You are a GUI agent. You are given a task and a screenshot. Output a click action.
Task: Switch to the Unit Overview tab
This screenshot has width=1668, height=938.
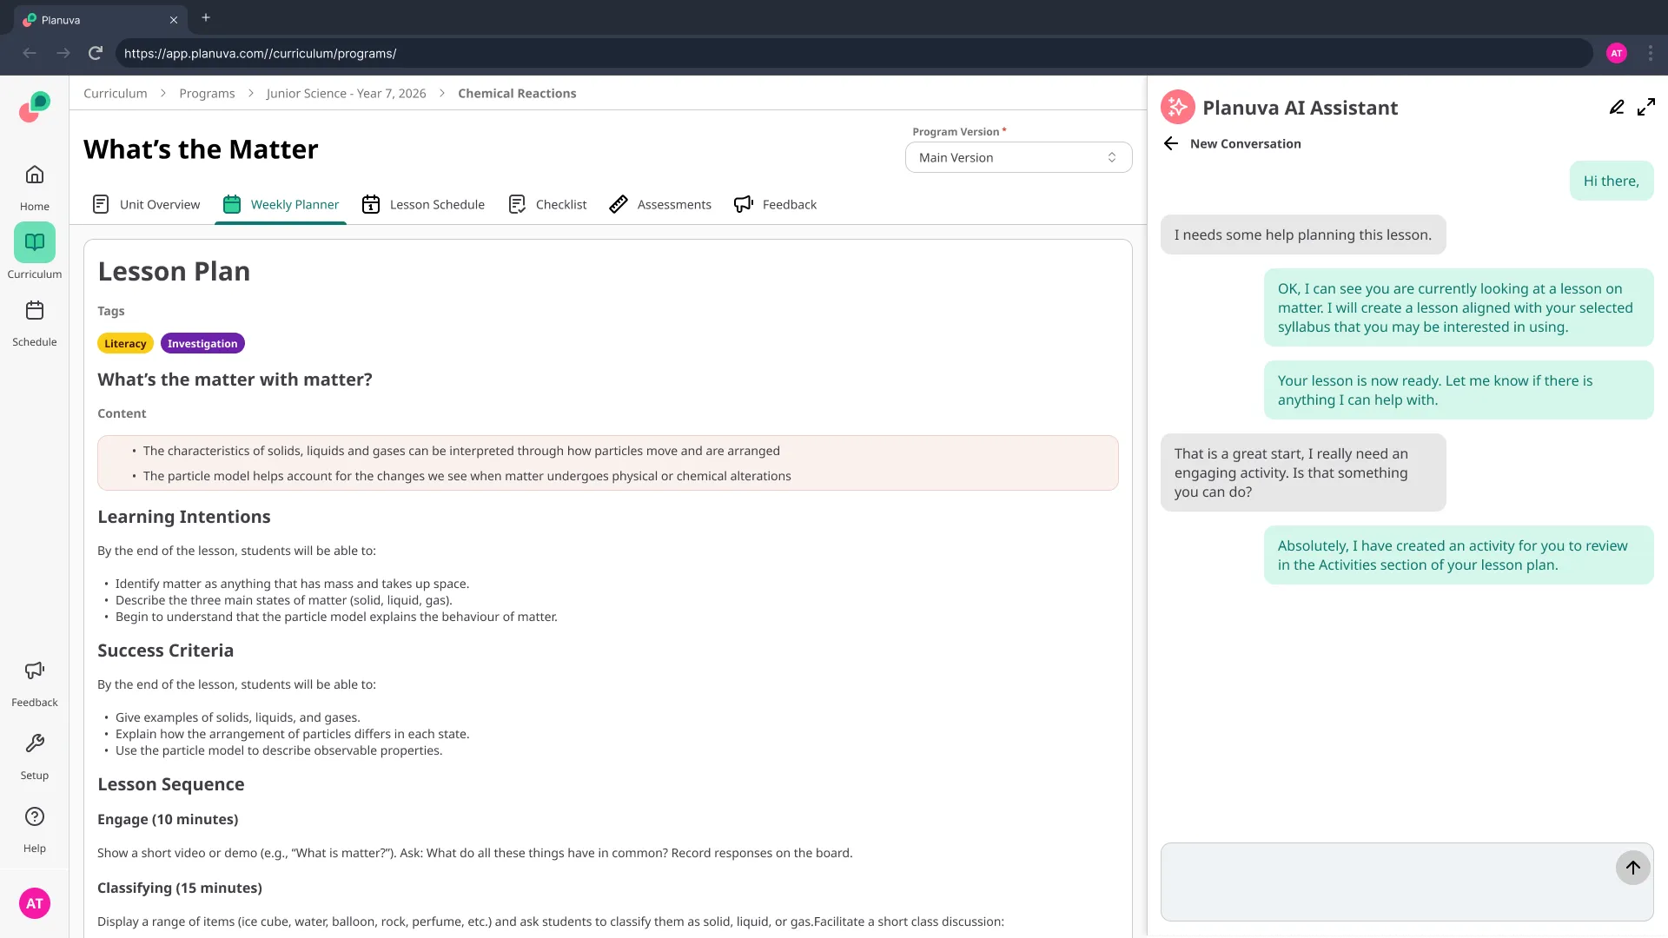[146, 205]
